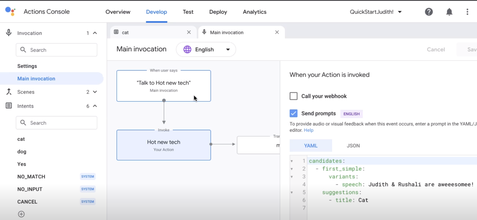
Task: Fold YAML line 2 first_simple
Action: point(292,169)
